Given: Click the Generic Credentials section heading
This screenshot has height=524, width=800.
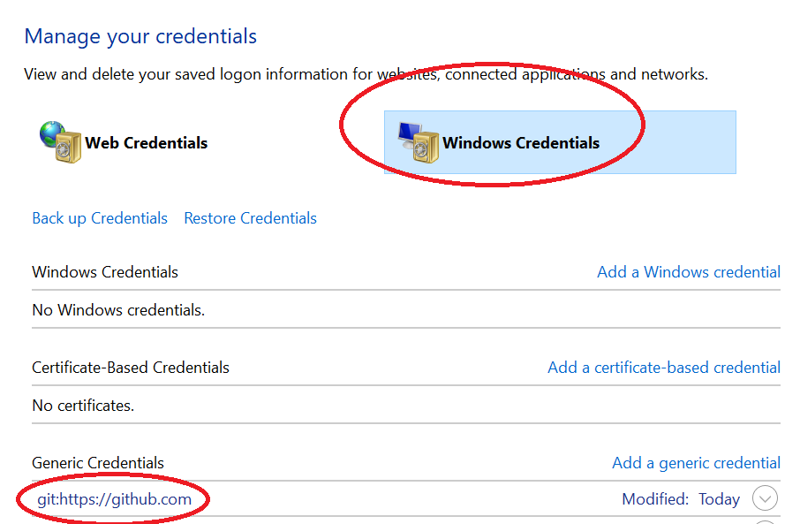Looking at the screenshot, I should pyautogui.click(x=98, y=463).
